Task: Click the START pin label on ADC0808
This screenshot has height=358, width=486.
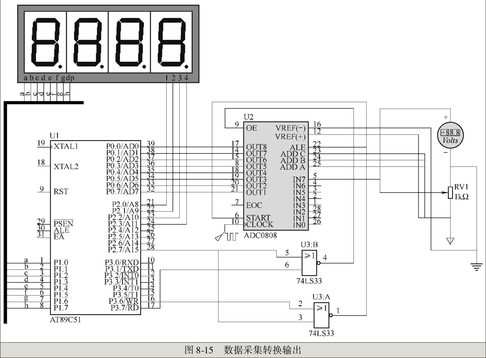Action: [258, 218]
